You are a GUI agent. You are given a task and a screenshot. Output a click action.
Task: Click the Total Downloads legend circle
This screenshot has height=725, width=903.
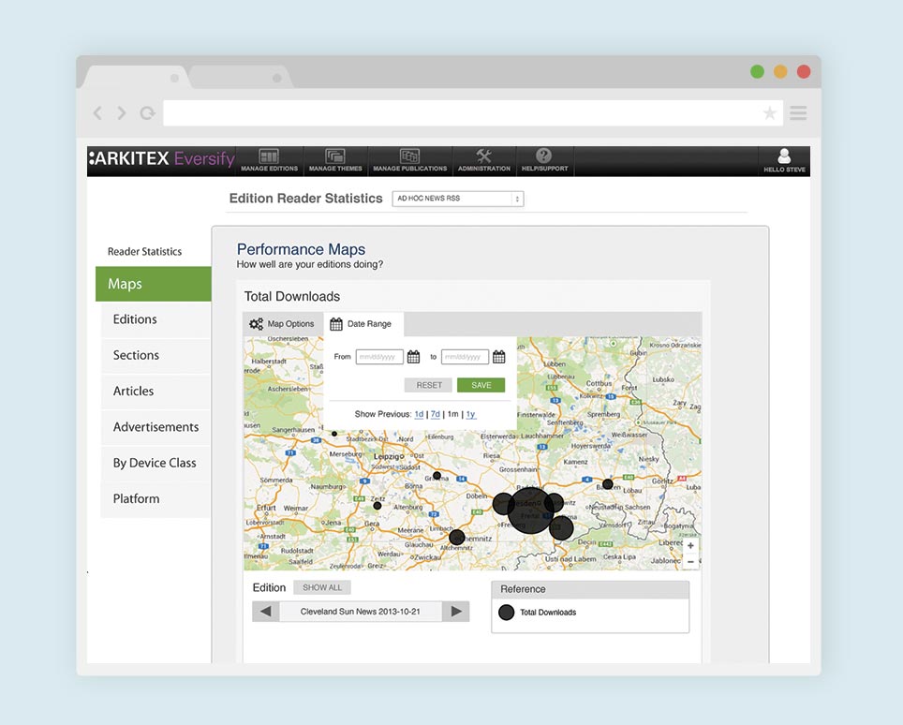coord(506,613)
